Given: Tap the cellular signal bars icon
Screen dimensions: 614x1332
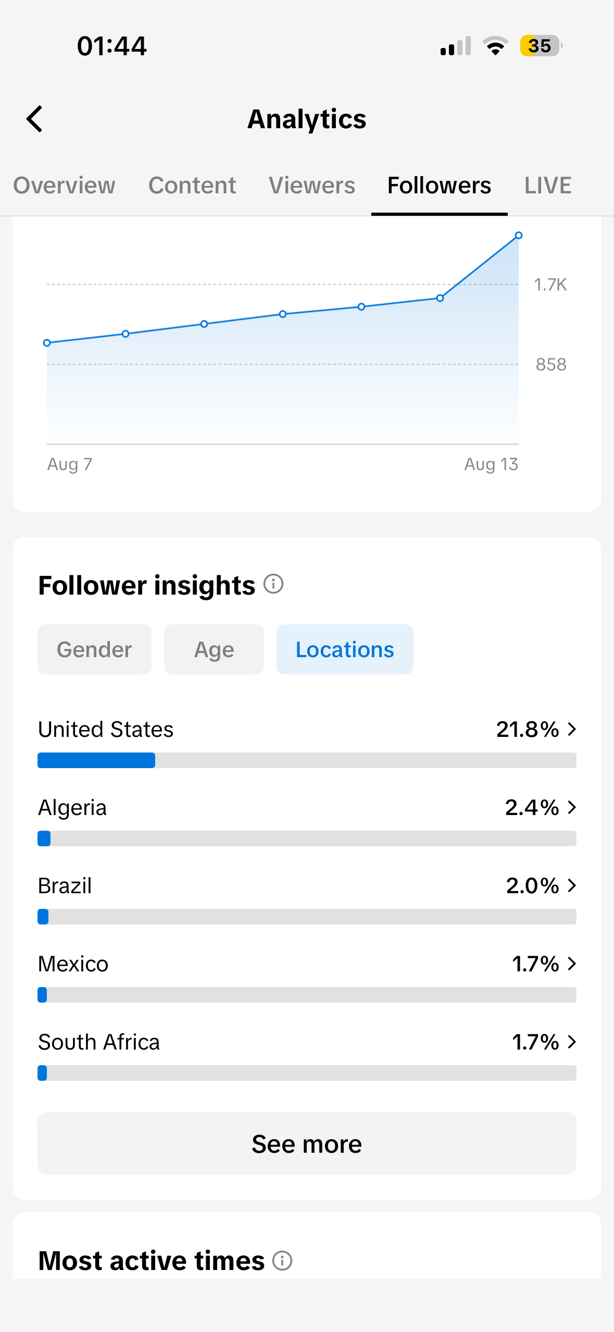Looking at the screenshot, I should click(x=456, y=46).
